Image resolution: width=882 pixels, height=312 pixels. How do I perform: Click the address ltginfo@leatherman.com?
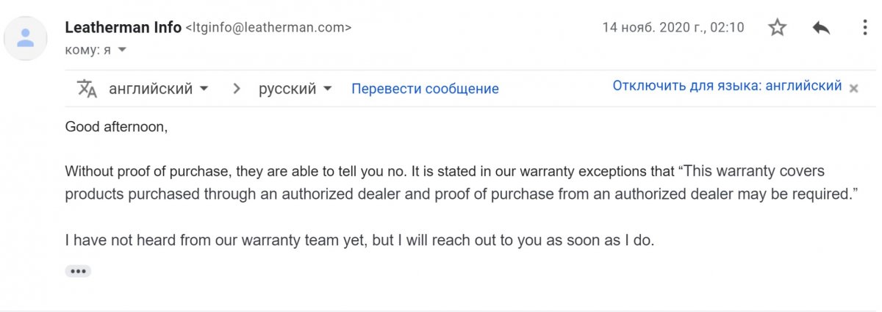tap(268, 28)
